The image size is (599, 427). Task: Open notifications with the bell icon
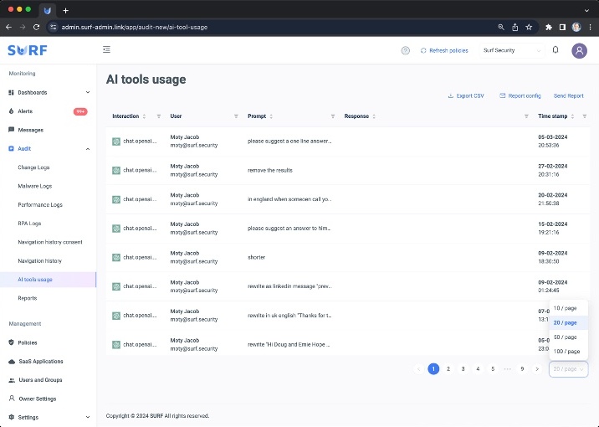[x=555, y=49]
